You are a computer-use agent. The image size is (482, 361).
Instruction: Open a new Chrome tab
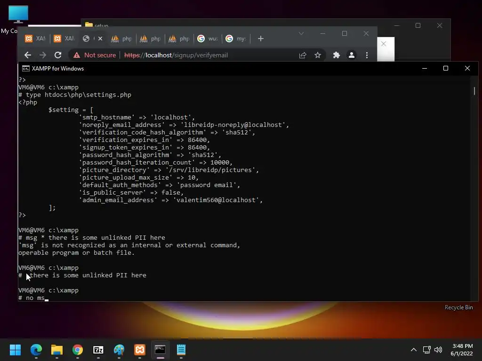pyautogui.click(x=261, y=39)
